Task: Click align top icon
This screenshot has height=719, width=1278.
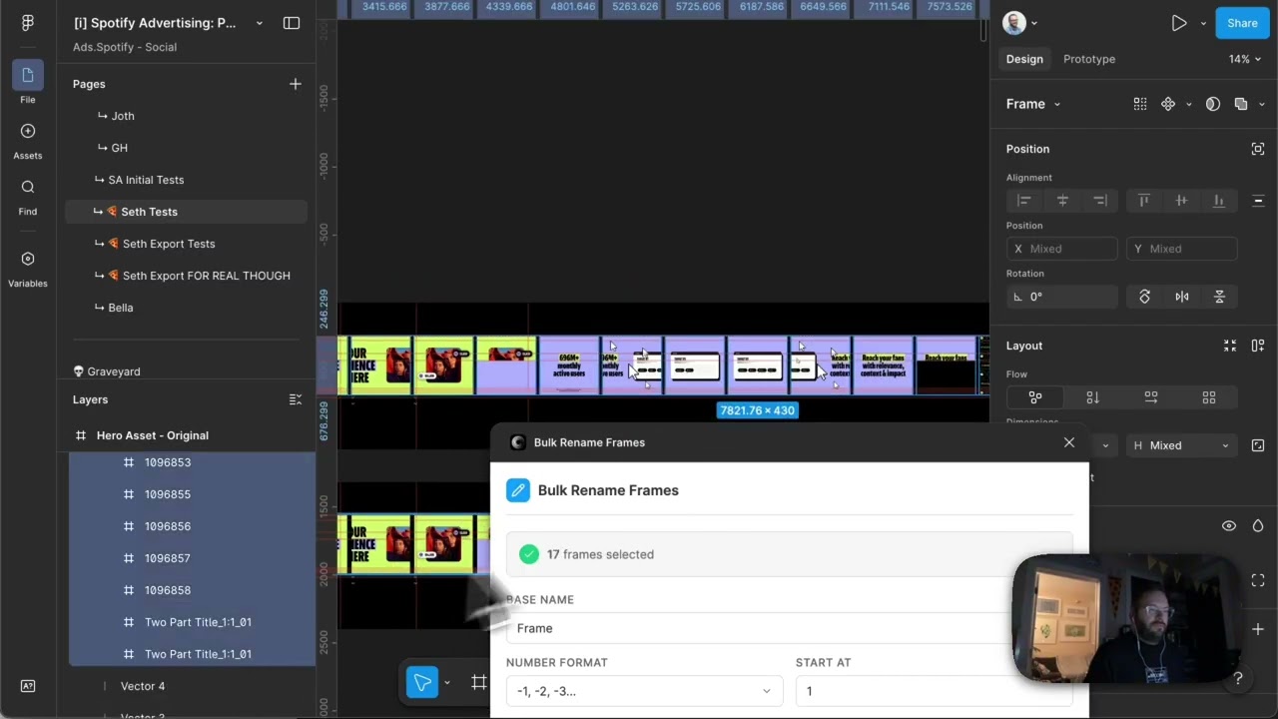Action: pyautogui.click(x=1144, y=201)
